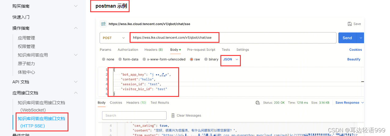Open the HTTP SSE 接口文档 sidebar item
The width and height of the screenshot is (390, 136).
41,122
